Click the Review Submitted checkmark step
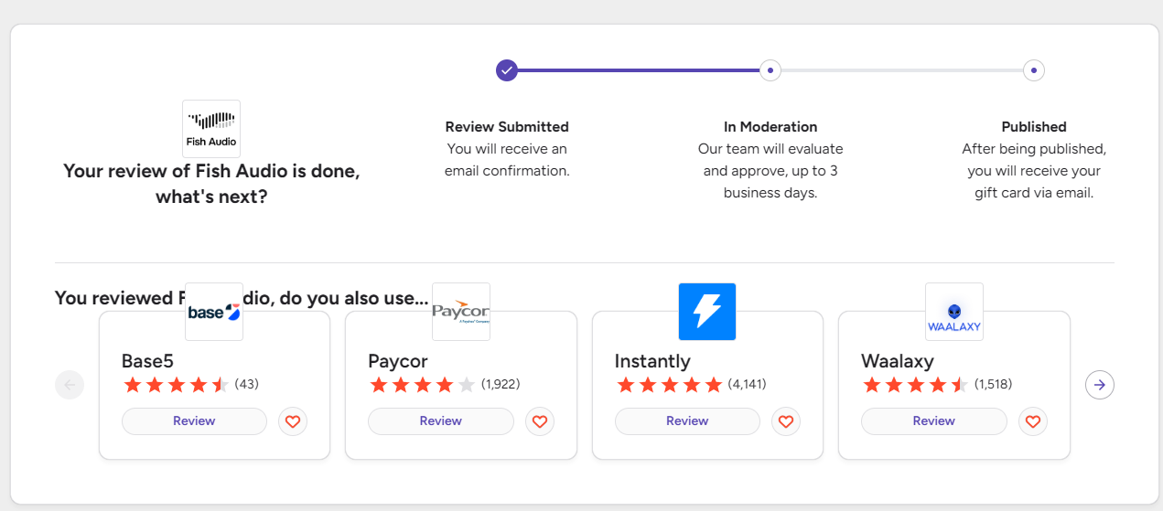Image resolution: width=1163 pixels, height=511 pixels. pyautogui.click(x=507, y=70)
